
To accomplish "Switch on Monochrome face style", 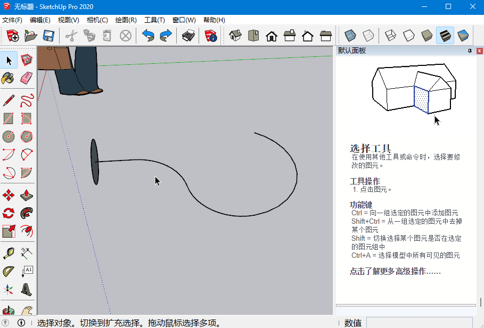I will point(463,36).
